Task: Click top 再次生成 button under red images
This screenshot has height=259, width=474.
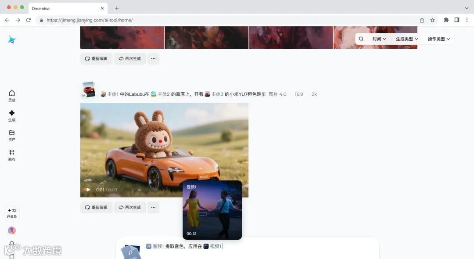Action: pyautogui.click(x=129, y=59)
